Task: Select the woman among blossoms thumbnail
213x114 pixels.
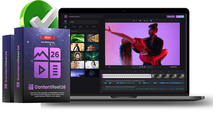Action: coord(92,64)
